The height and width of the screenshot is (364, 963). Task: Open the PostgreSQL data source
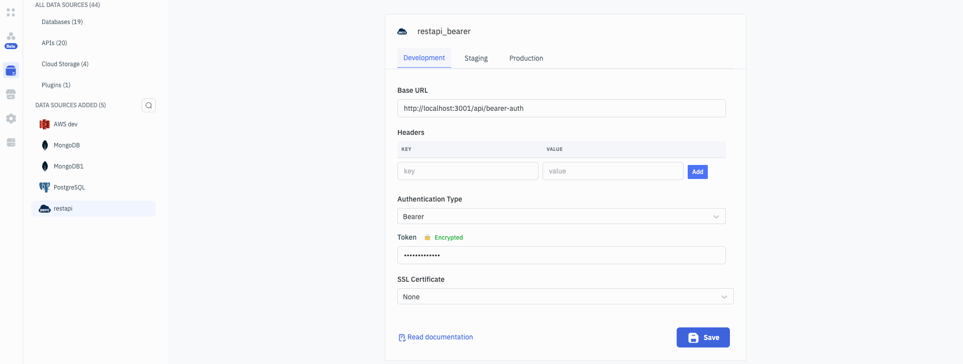(x=69, y=188)
